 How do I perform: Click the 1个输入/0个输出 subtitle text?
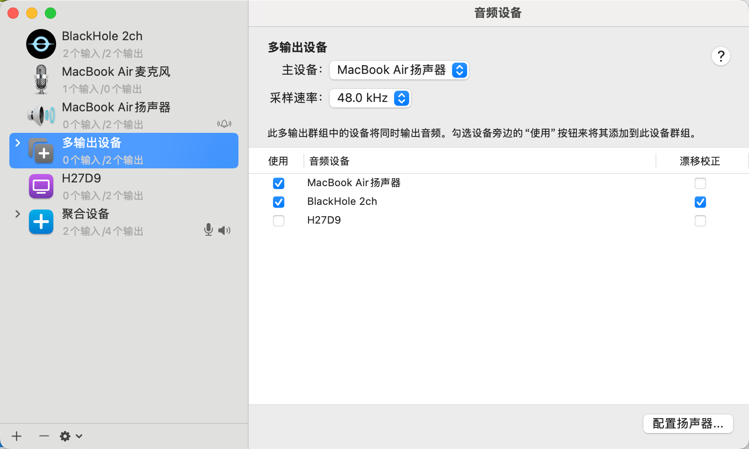[x=102, y=89]
